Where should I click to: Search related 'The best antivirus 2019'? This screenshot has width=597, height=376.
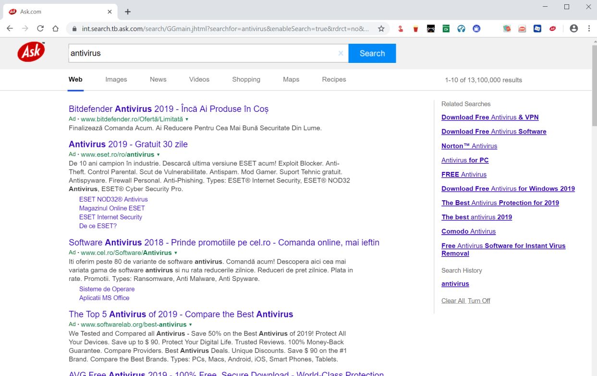(x=476, y=217)
